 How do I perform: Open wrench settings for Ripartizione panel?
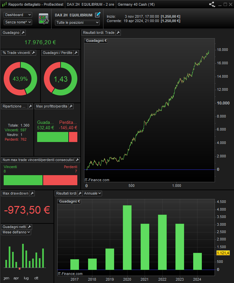tap(30, 106)
